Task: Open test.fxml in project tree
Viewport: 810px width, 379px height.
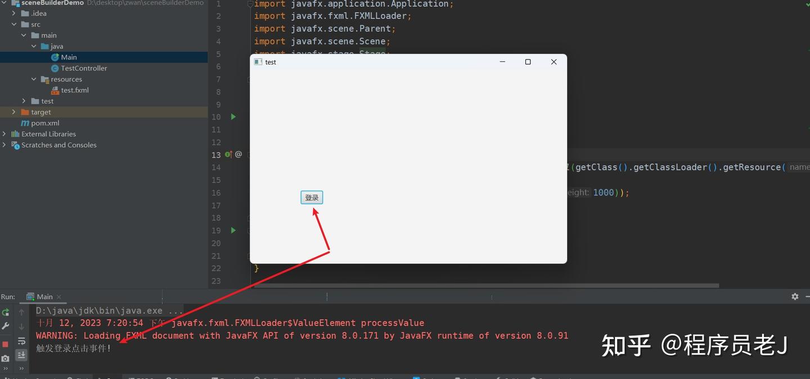Action: tap(104, 90)
